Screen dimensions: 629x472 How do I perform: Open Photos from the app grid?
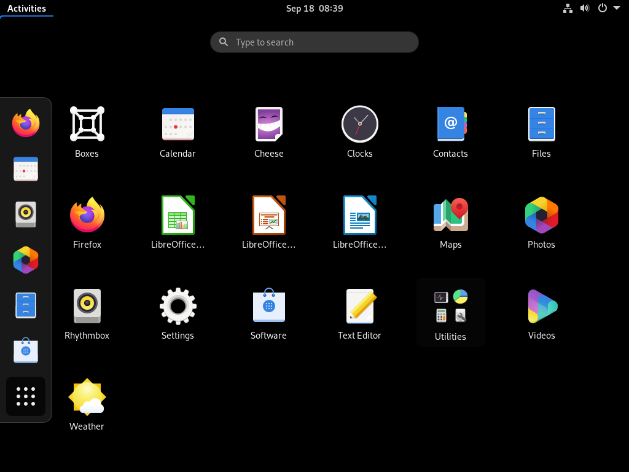pos(542,222)
